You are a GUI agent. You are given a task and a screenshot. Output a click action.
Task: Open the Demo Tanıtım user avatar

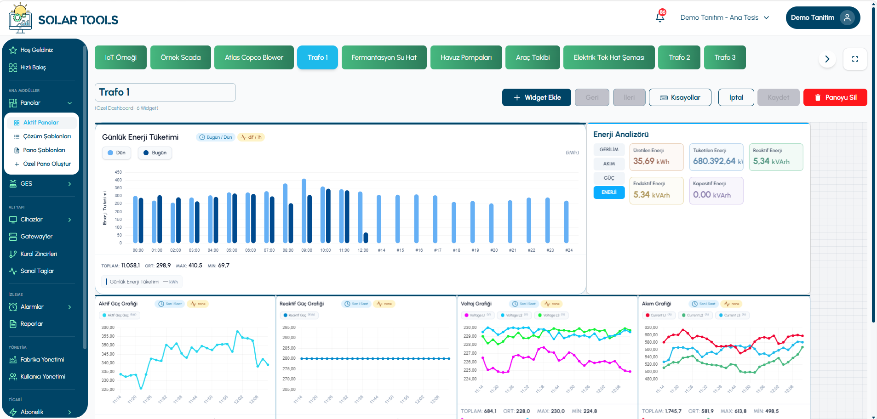[x=847, y=17]
